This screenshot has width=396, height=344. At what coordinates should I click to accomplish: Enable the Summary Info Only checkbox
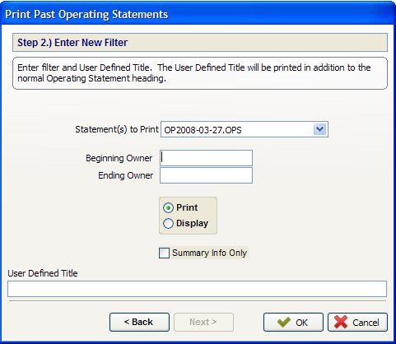(164, 253)
